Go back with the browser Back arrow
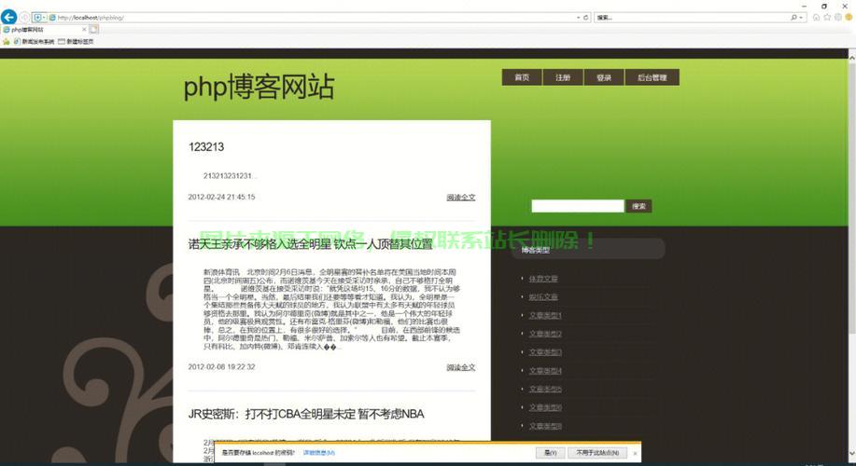 (x=8, y=17)
